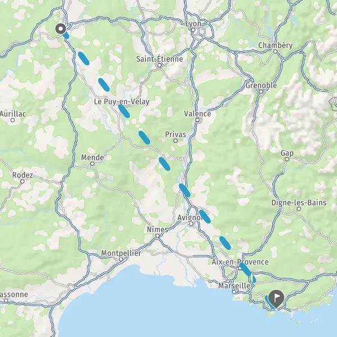The height and width of the screenshot is (337, 337).
Task: Click the Gap city marker
Action: (287, 160)
